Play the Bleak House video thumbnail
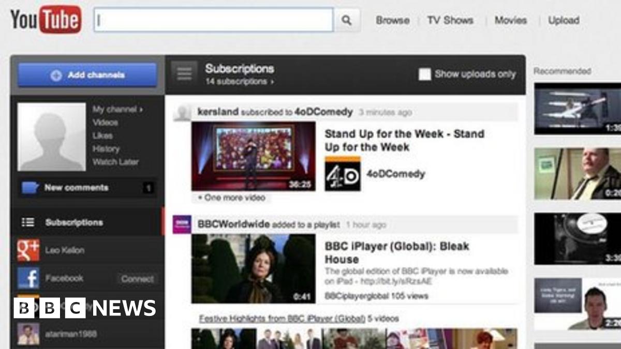Viewport: 621px width, 349px height. click(x=253, y=268)
